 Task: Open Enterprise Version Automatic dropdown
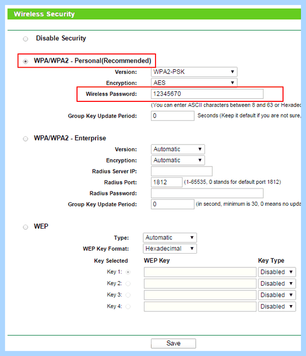[178, 149]
